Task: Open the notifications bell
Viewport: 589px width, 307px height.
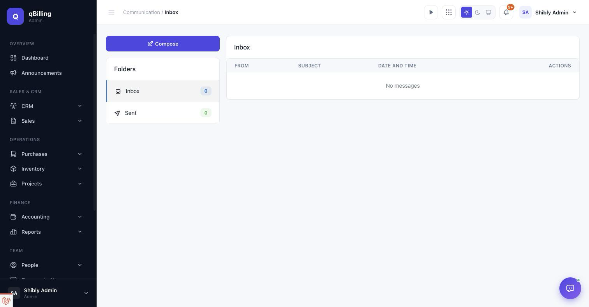Action: click(506, 12)
